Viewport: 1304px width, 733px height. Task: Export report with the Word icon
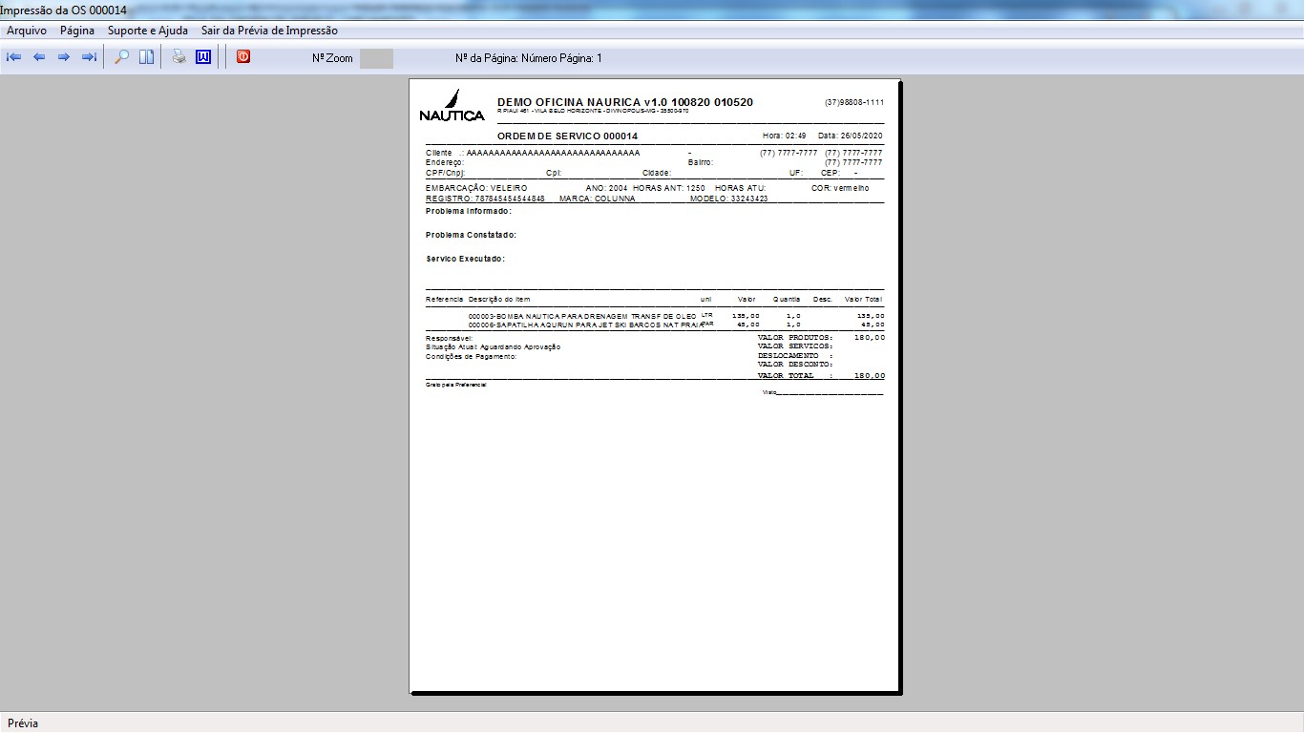point(203,57)
